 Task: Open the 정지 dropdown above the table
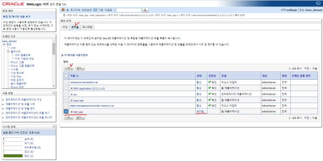tap(80, 68)
